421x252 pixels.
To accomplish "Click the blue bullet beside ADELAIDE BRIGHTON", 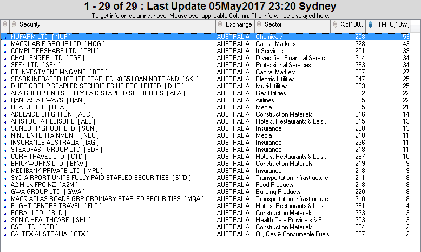I will (5, 115).
